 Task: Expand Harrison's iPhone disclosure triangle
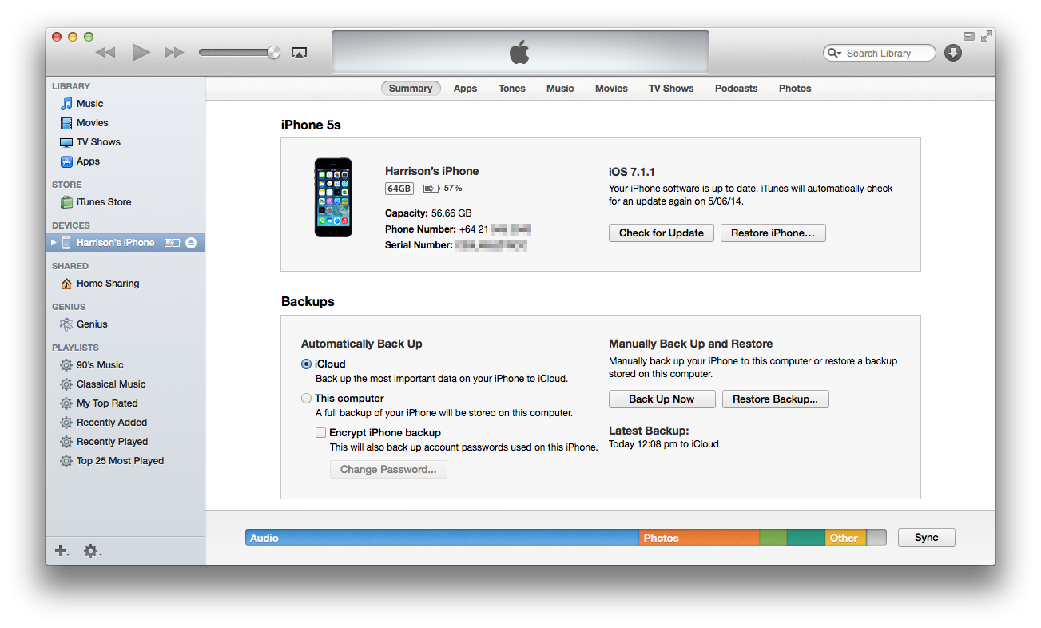pos(54,243)
